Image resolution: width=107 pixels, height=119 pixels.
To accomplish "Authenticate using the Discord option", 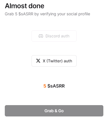I will click(x=54, y=36).
